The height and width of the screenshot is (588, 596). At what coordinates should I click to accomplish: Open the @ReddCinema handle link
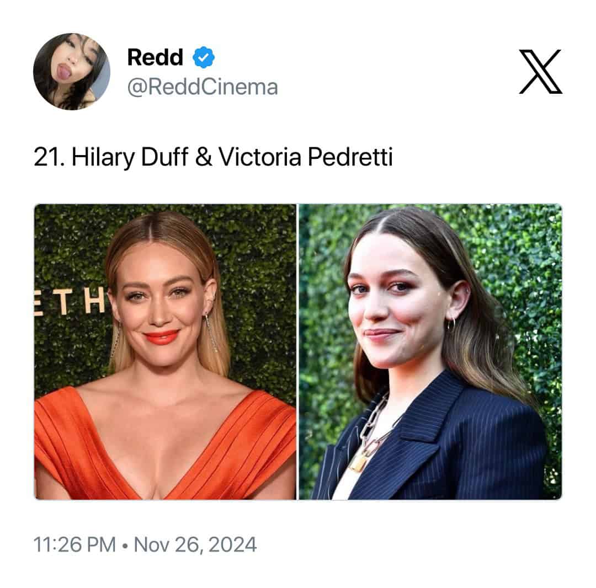[x=203, y=87]
